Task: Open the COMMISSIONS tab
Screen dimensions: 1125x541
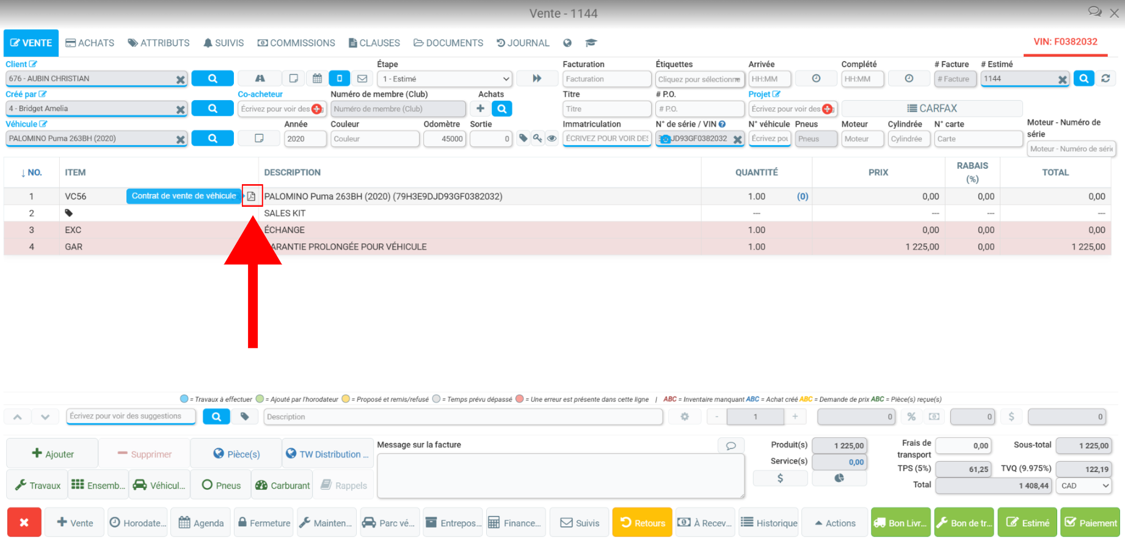Action: tap(296, 43)
